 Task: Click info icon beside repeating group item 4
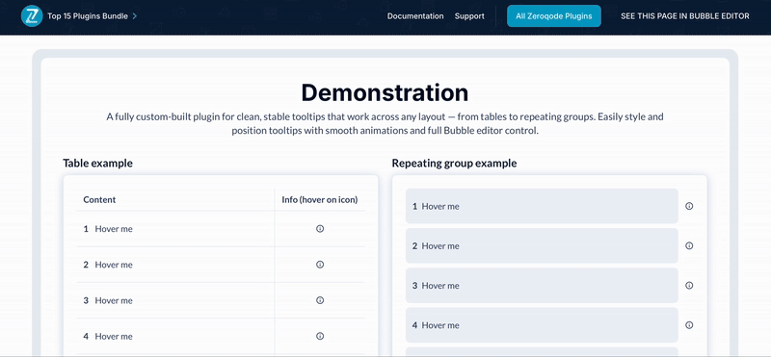coord(689,325)
